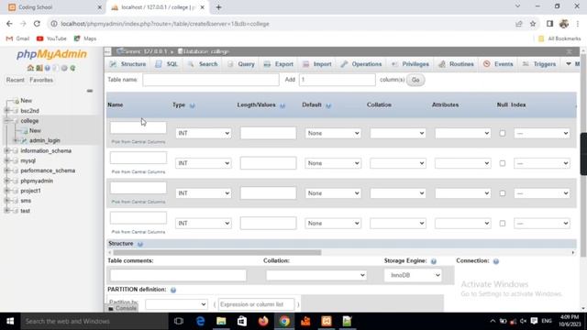Image resolution: width=587 pixels, height=330 pixels.
Task: Click Length/Values field in first column row
Action: [x=268, y=133]
